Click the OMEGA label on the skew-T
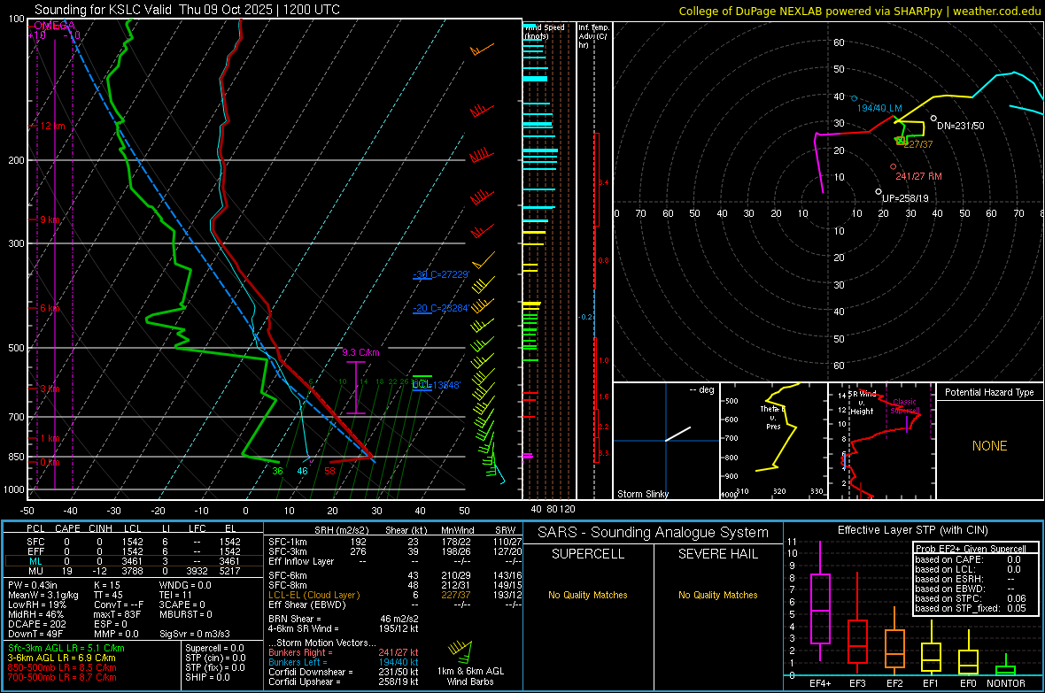The height and width of the screenshot is (693, 1045). pos(53,26)
